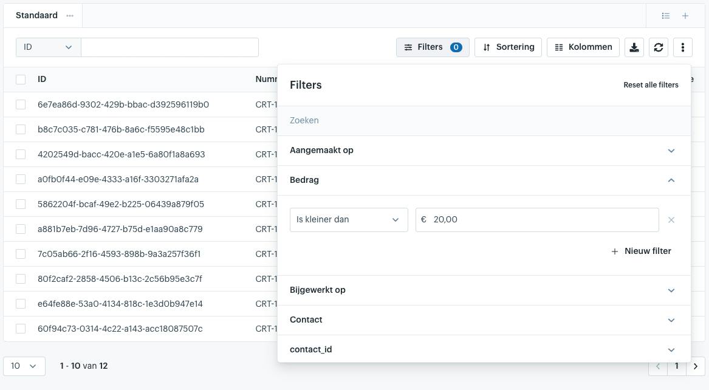Viewport: 709px width, 390px height.
Task: Collapse the Bedrag filter section
Action: tap(484, 180)
